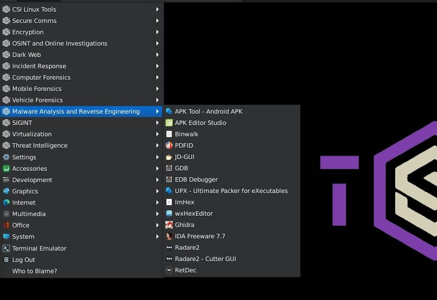This screenshot has height=300, width=437.
Task: Click the EDB Debugger icon
Action: pyautogui.click(x=169, y=180)
